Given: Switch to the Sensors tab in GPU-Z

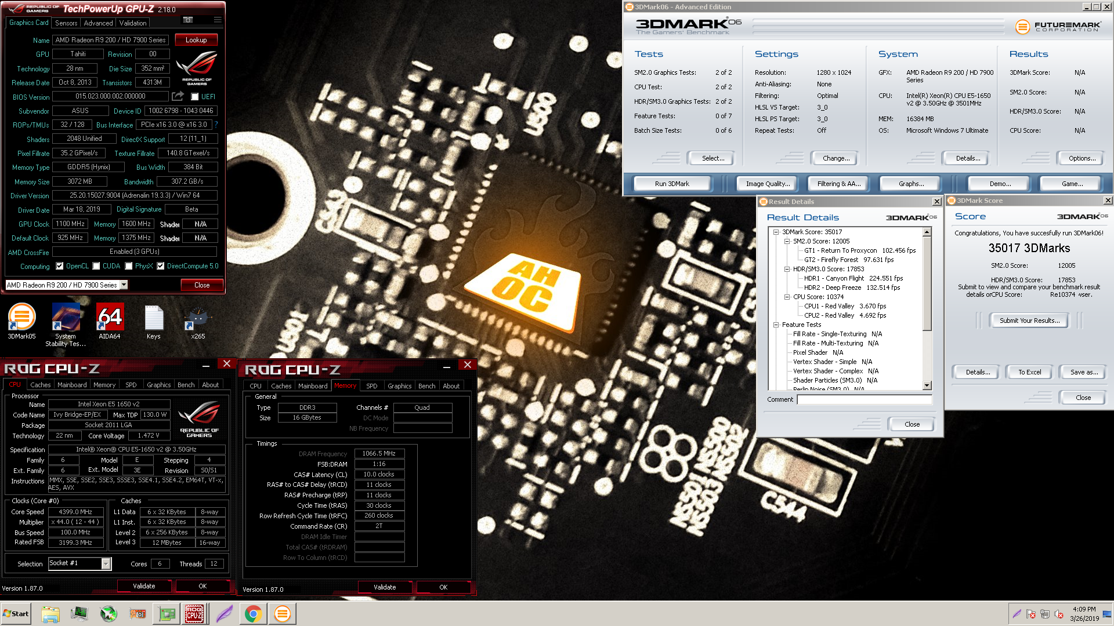Looking at the screenshot, I should click(x=66, y=23).
